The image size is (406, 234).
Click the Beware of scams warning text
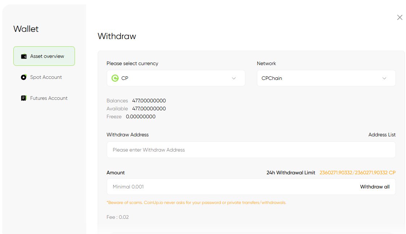click(x=196, y=203)
